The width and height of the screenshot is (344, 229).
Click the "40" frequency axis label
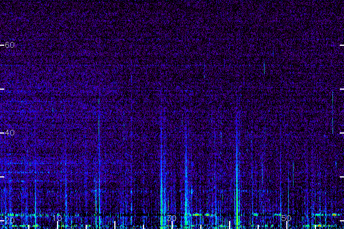click(10, 132)
